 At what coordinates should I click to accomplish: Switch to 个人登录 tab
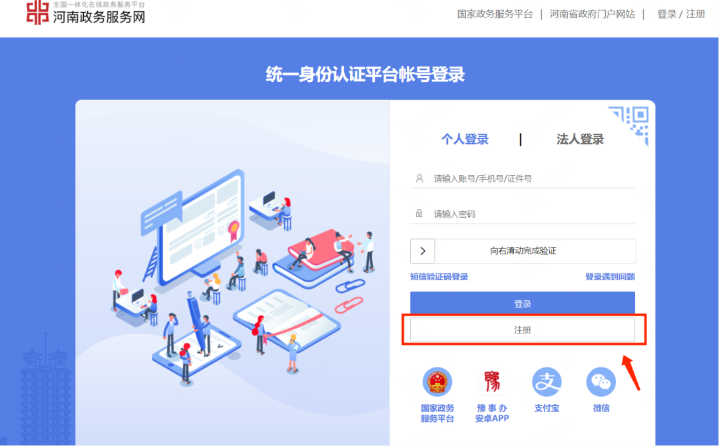coord(465,139)
